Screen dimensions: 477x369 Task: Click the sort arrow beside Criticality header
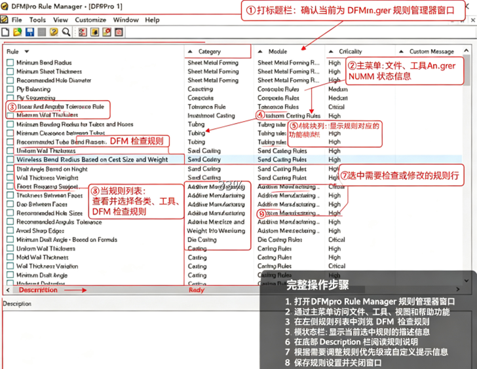(331, 52)
